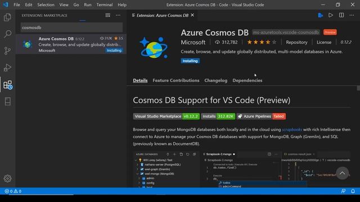The width and height of the screenshot is (360, 202).
Task: Click the extension screenshot preview image
Action: (241, 169)
